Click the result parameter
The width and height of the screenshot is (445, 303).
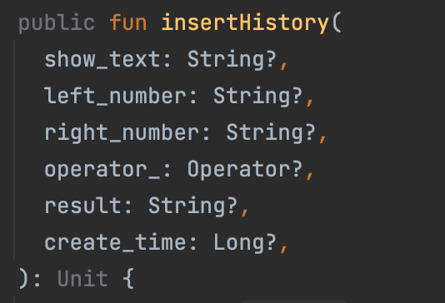click(82, 206)
